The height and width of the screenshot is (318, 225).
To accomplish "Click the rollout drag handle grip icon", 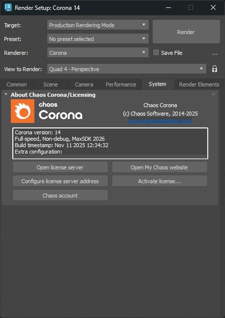I will (213, 94).
